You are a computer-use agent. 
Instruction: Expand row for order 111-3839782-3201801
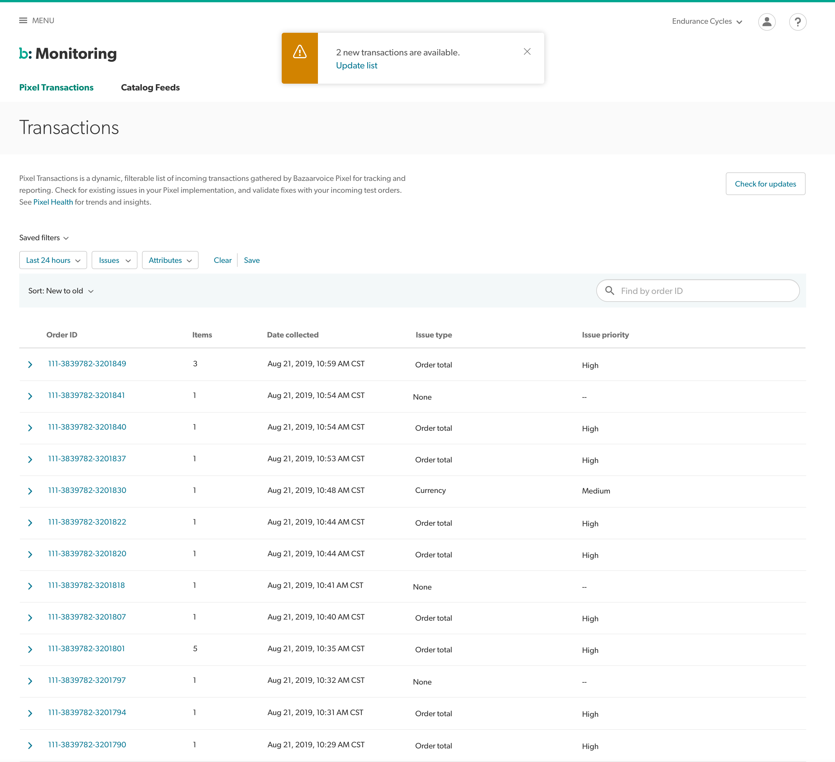click(x=30, y=650)
